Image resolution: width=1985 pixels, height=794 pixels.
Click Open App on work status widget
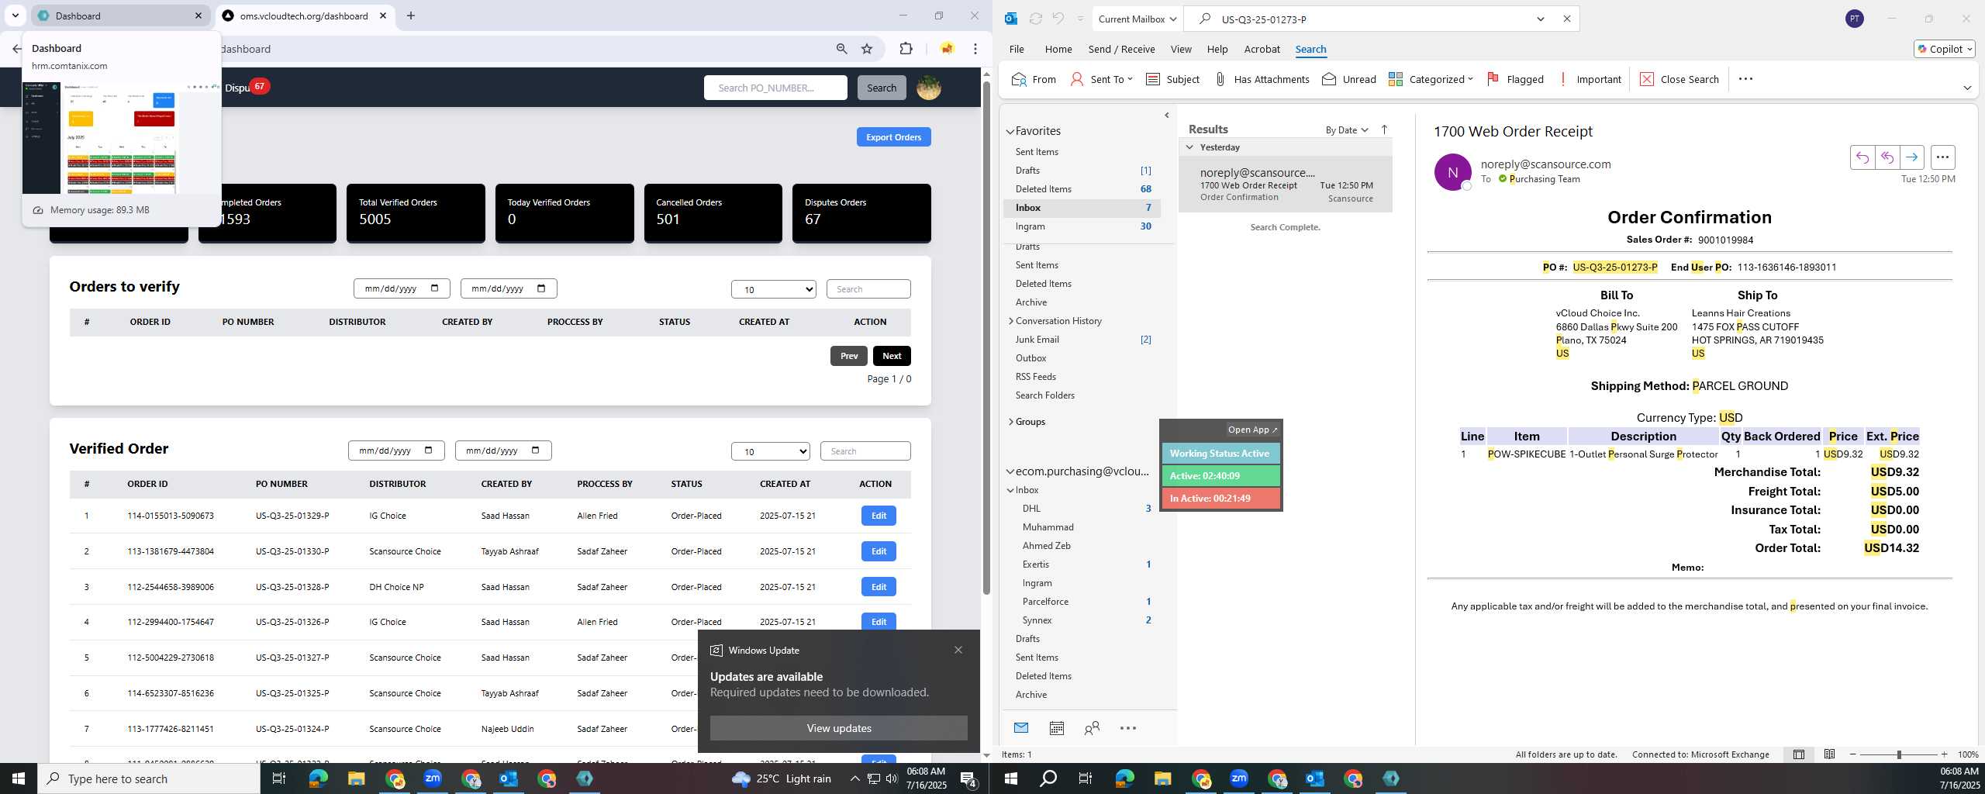point(1252,430)
